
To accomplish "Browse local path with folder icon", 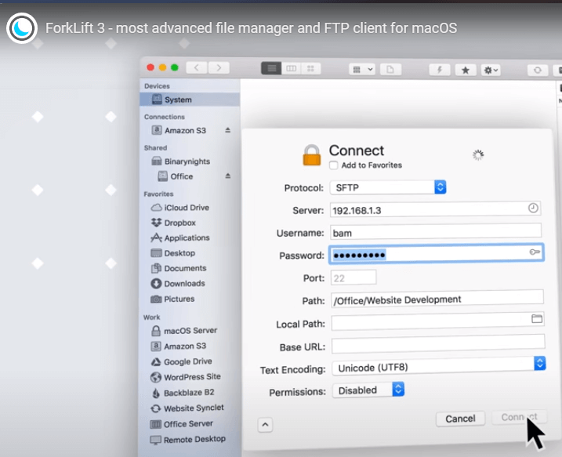I will (537, 318).
